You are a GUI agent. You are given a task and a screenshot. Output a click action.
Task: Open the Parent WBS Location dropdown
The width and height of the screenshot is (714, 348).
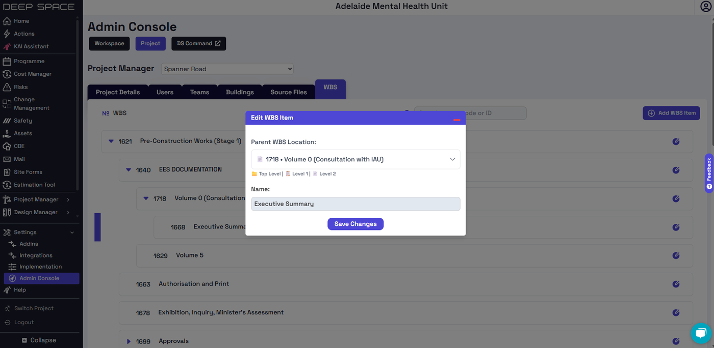(x=355, y=159)
